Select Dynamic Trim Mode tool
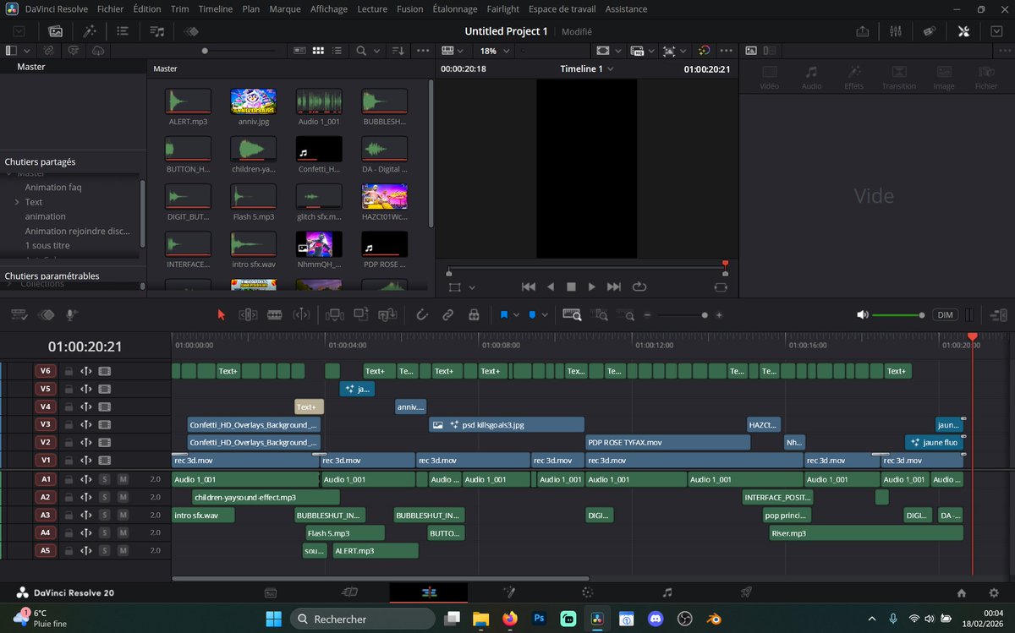 tap(301, 314)
